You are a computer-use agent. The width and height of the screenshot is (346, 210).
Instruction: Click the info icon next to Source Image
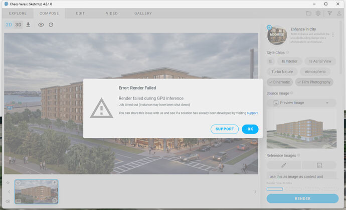292,93
